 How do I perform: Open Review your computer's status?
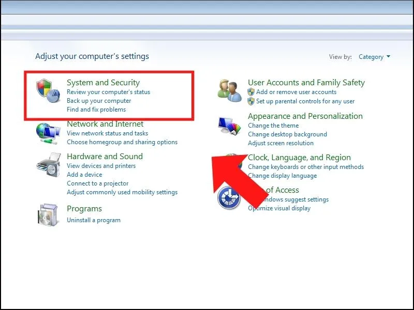coord(108,92)
